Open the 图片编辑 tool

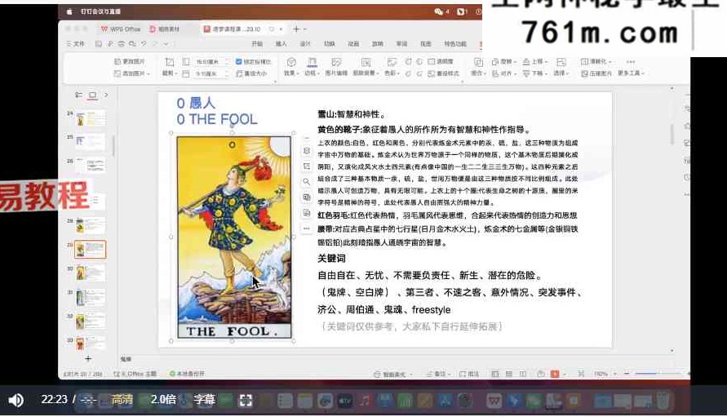[337, 67]
